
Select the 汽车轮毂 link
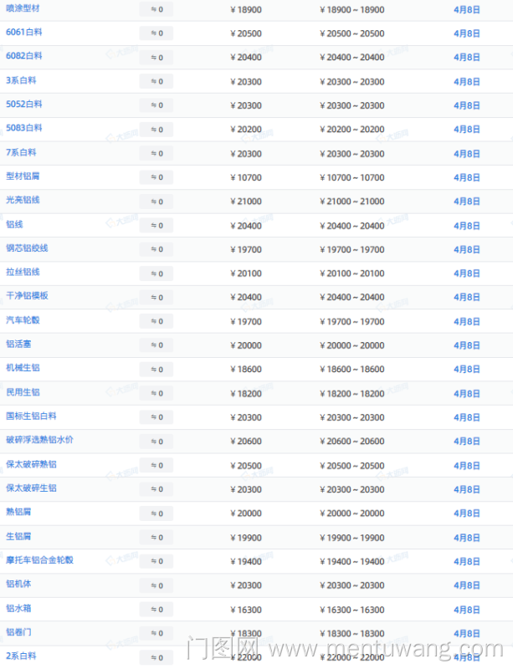[23, 320]
